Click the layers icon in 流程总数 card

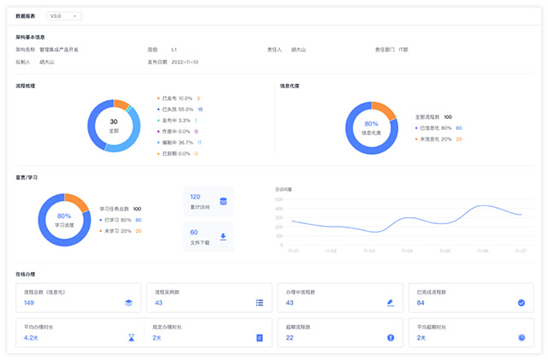(128, 303)
